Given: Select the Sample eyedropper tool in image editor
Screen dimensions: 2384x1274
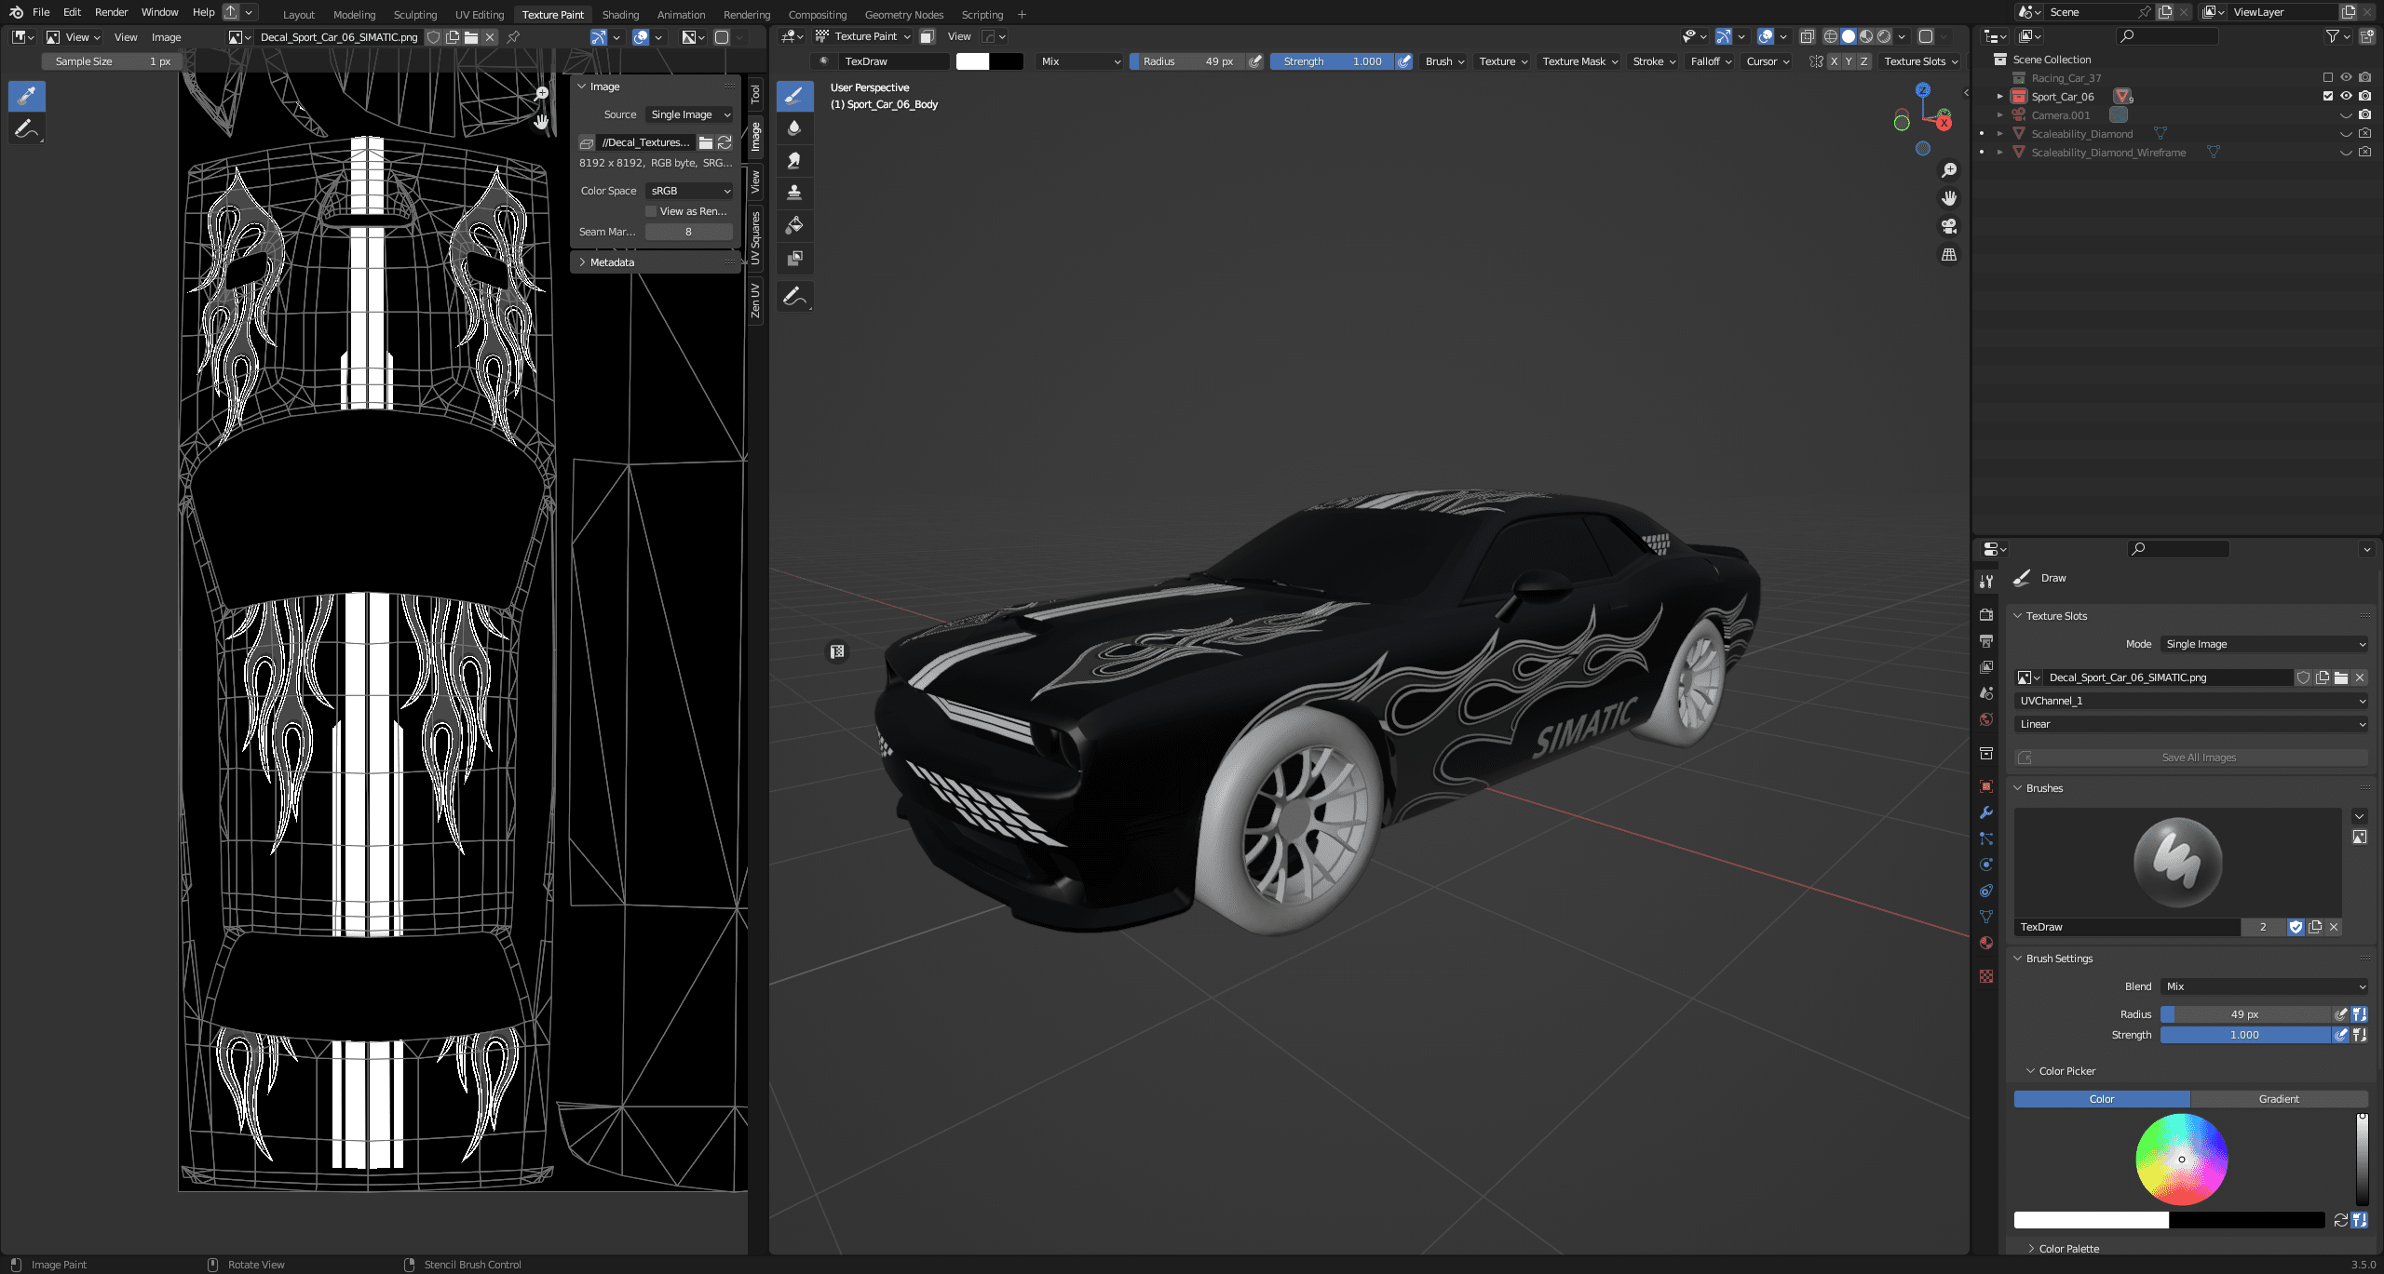Looking at the screenshot, I should [x=27, y=96].
